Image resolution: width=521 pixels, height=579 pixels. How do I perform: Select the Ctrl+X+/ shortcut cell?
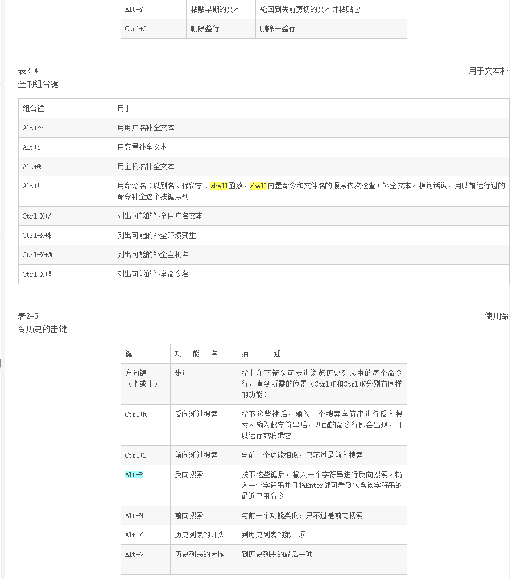pyautogui.click(x=65, y=216)
